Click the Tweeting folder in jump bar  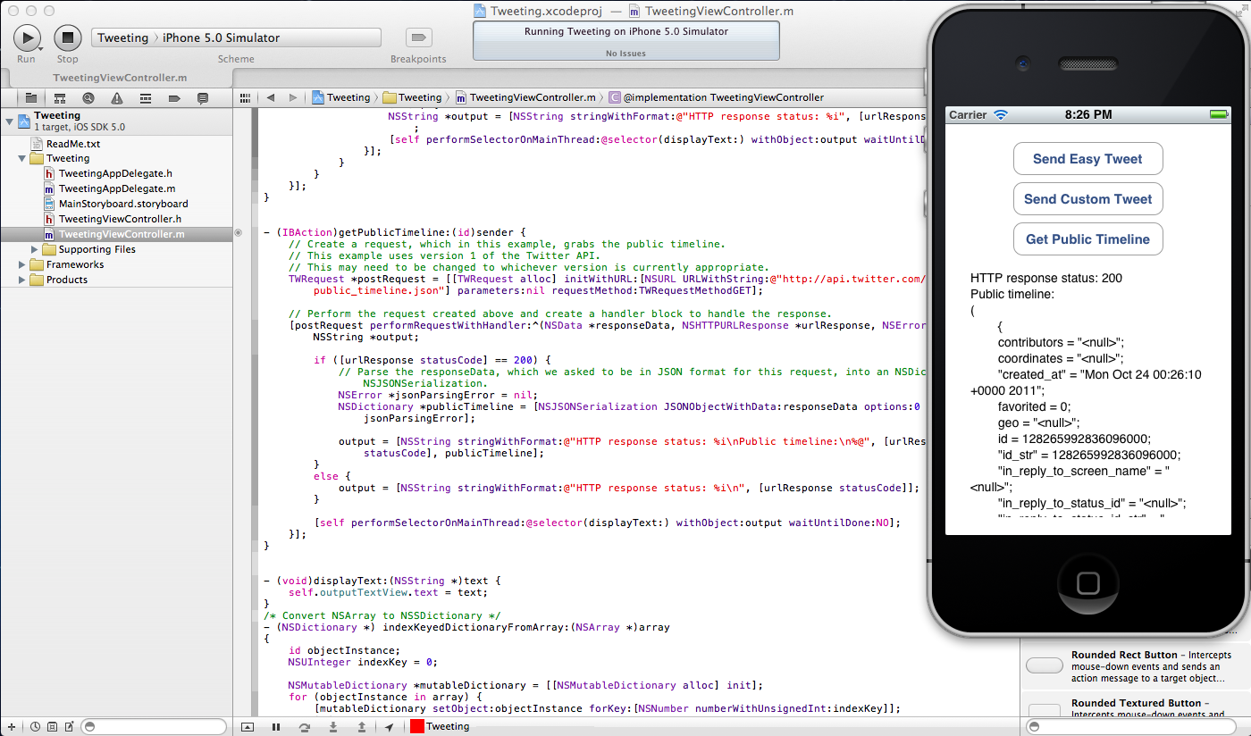(x=413, y=97)
